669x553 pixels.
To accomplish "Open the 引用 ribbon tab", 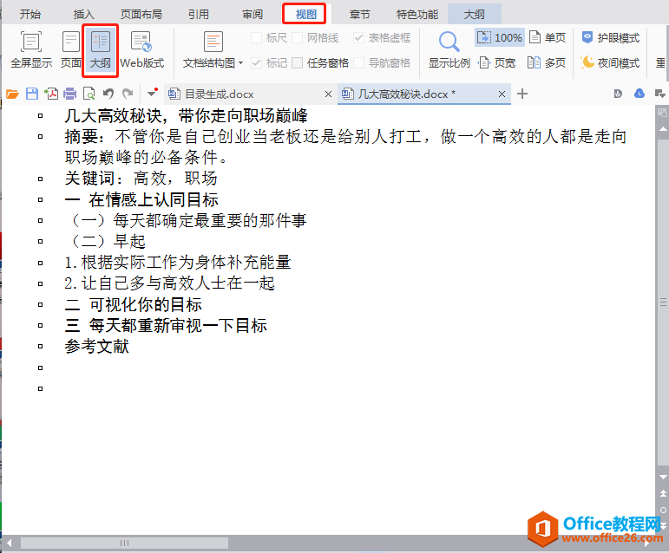I will [x=199, y=14].
